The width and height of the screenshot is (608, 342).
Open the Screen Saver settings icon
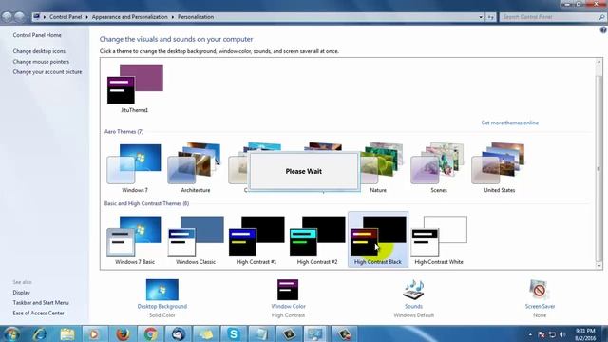(x=540, y=290)
